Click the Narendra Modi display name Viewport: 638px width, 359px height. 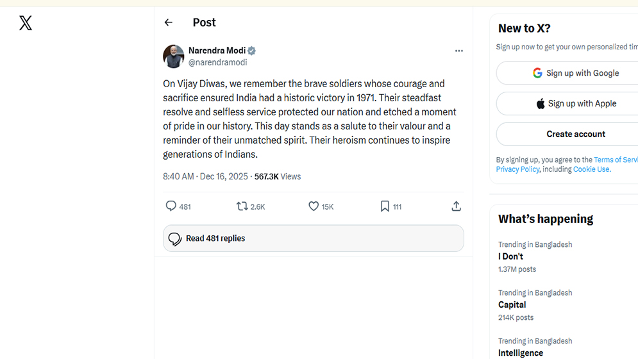217,51
